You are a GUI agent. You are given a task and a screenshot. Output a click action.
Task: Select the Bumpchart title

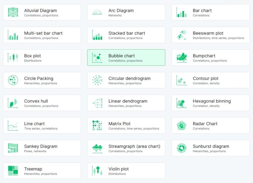point(204,56)
